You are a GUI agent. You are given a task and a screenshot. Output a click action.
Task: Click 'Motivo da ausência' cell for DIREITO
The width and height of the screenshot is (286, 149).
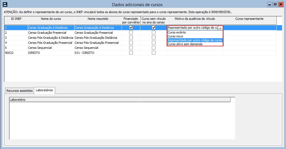click(x=195, y=53)
